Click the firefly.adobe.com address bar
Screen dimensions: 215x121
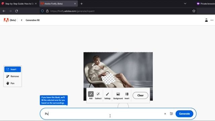coord(118,11)
